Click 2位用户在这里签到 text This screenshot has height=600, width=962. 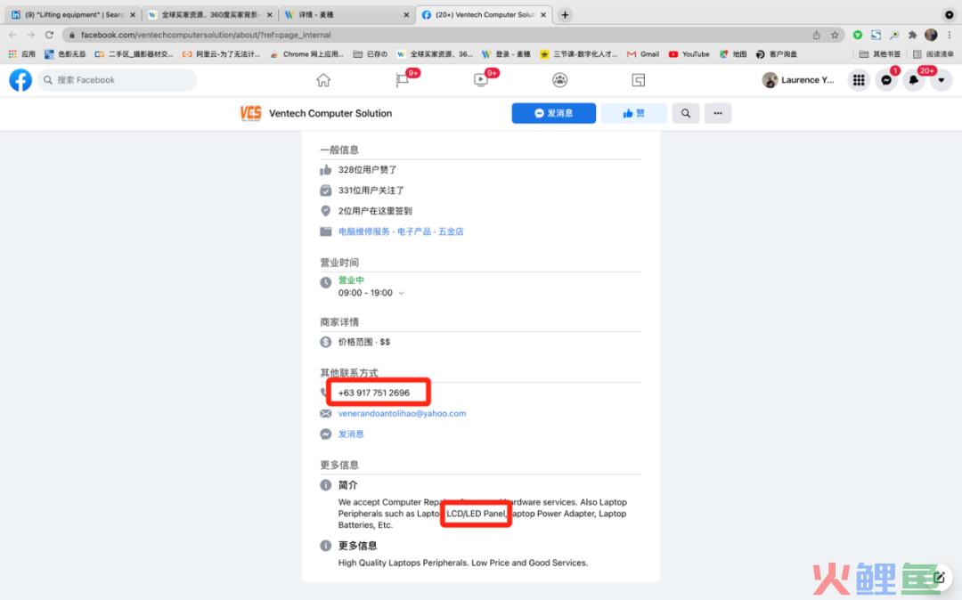coord(375,211)
